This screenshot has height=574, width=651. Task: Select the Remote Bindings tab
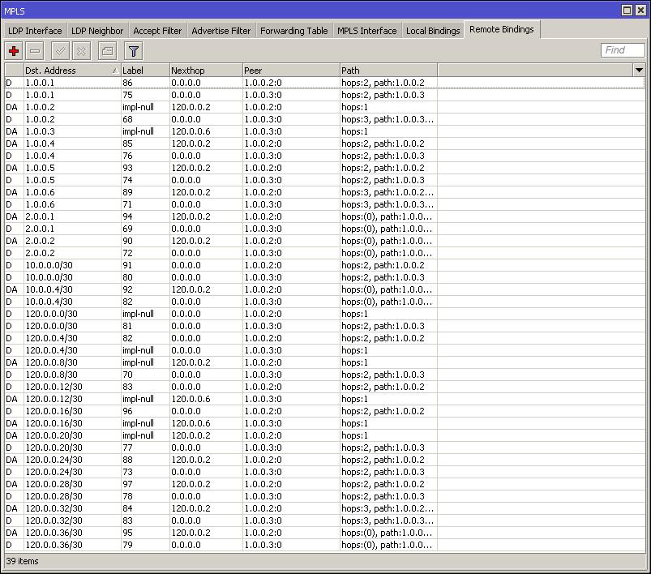click(502, 29)
